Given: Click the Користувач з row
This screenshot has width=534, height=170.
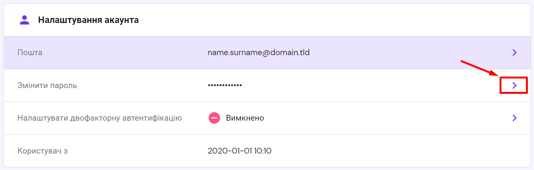Looking at the screenshot, I should point(383,151).
